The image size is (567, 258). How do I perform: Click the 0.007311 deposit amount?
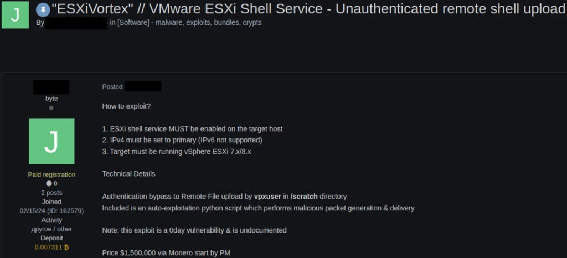click(49, 247)
